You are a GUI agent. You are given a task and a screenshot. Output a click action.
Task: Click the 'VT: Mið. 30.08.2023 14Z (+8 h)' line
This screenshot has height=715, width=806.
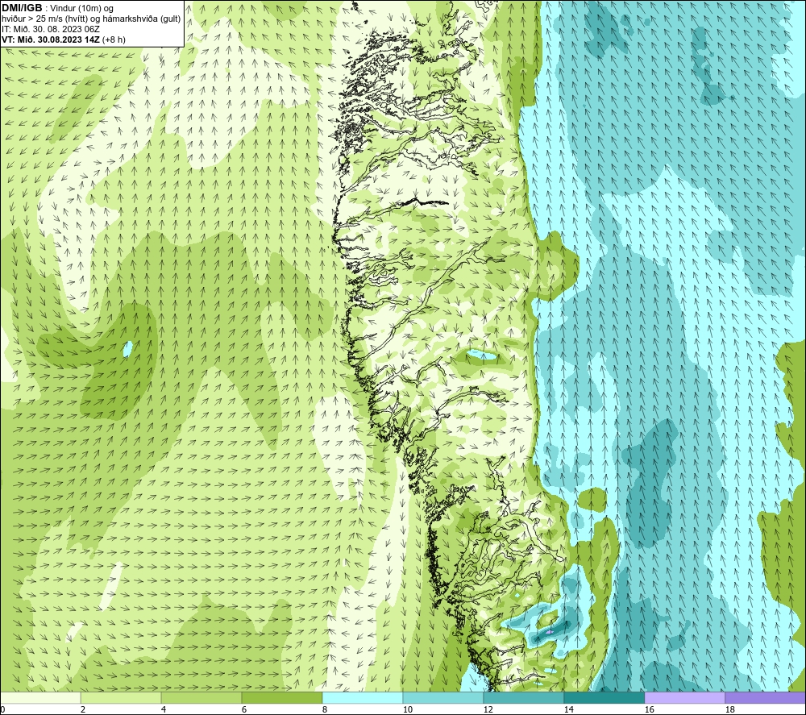point(63,39)
